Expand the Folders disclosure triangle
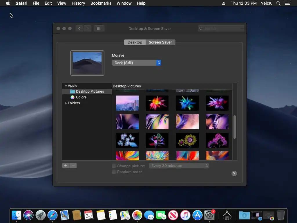This screenshot has height=223, width=297. [x=66, y=103]
